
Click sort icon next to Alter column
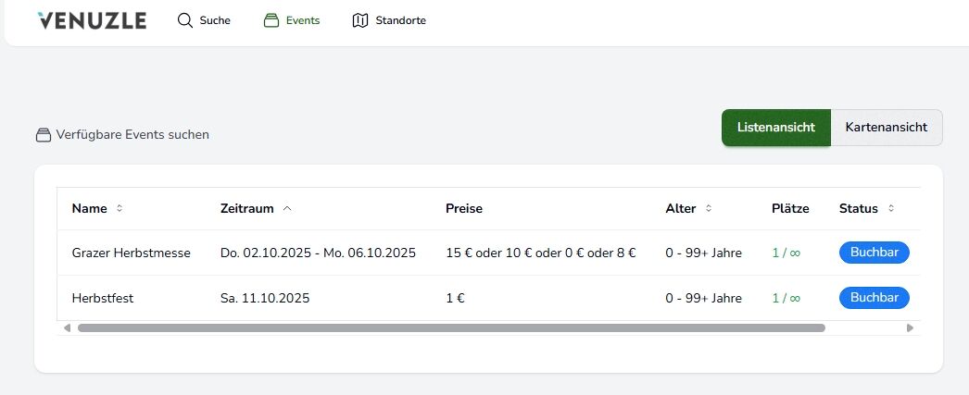[709, 209]
